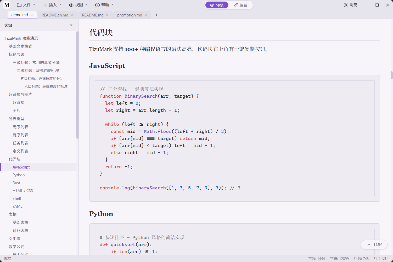
Task: Close the promotion.md tab
Action: (146, 15)
